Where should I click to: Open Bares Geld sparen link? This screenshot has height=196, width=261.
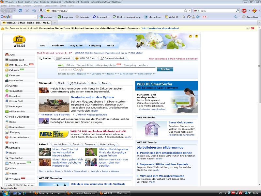click(181, 122)
